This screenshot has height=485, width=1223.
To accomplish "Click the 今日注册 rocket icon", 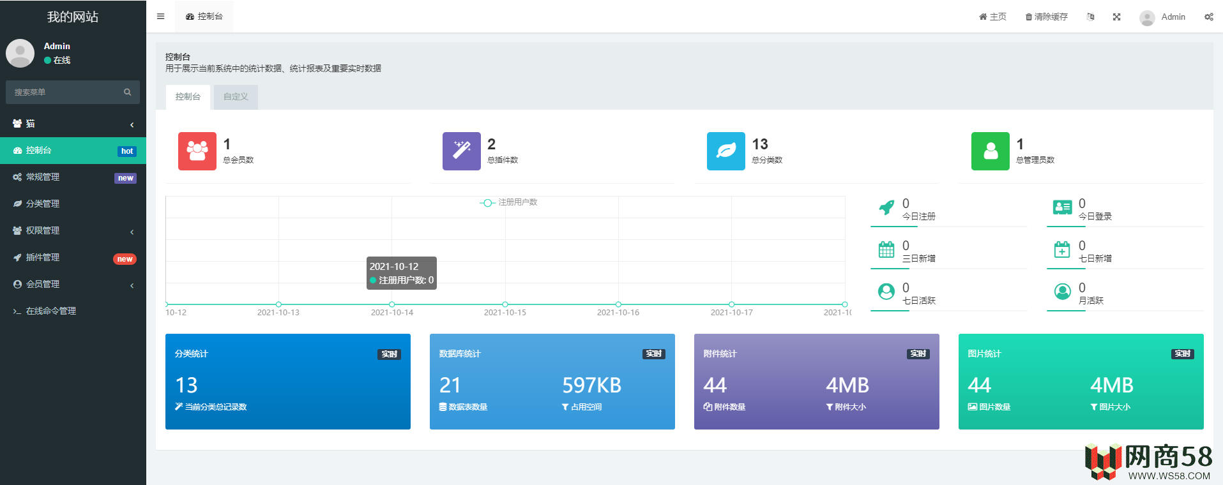I will click(x=886, y=207).
